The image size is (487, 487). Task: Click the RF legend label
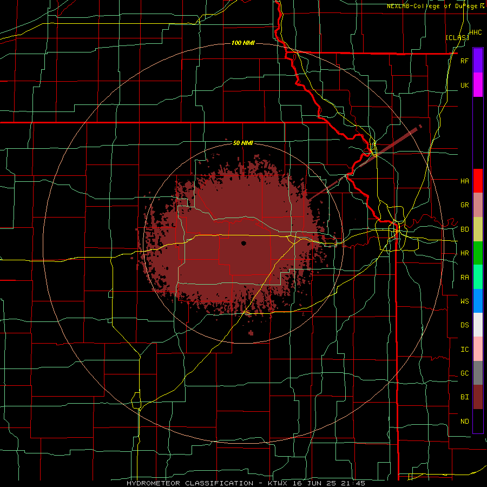(x=464, y=61)
